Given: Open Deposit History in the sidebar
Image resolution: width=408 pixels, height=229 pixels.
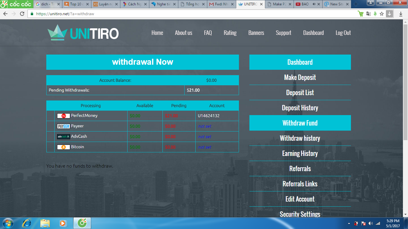Looking at the screenshot, I should click(x=300, y=108).
